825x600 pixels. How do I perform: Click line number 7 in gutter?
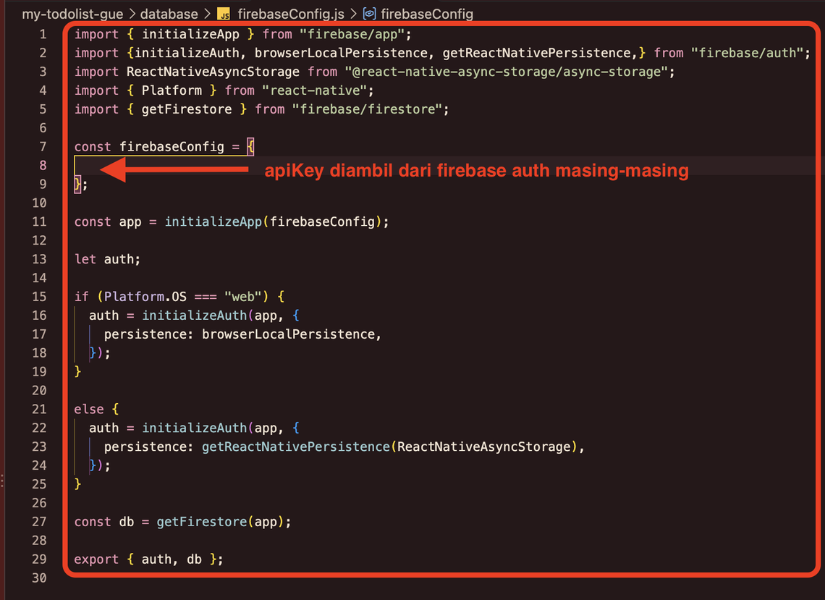pyautogui.click(x=43, y=147)
